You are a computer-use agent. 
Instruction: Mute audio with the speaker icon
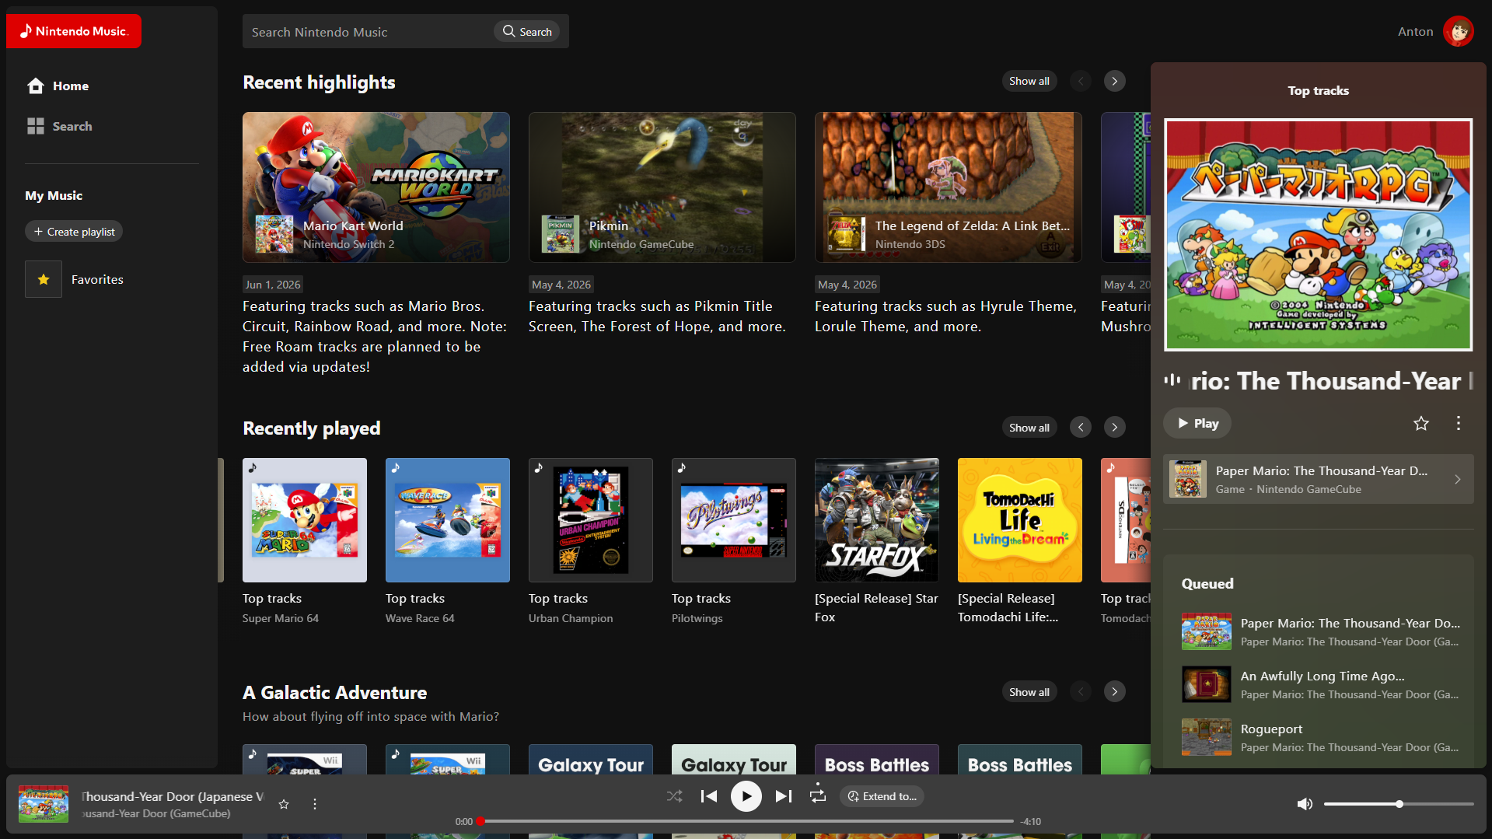coord(1305,804)
